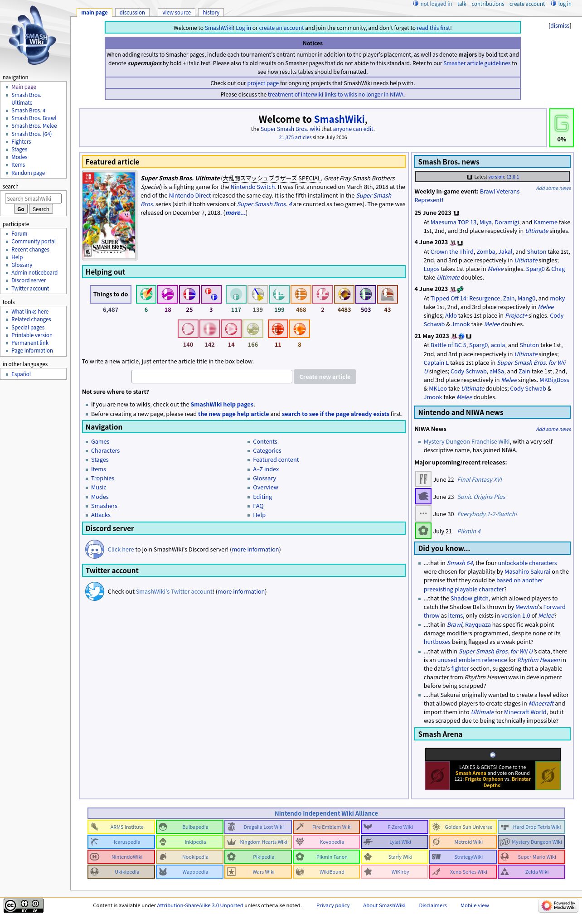Open the sun icon above count 4483
The image size is (582, 914).
tap(344, 294)
